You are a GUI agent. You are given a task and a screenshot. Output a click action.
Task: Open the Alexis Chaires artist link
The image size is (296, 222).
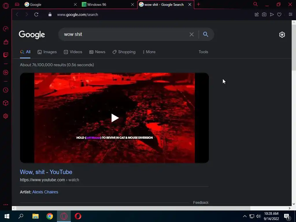(x=45, y=192)
